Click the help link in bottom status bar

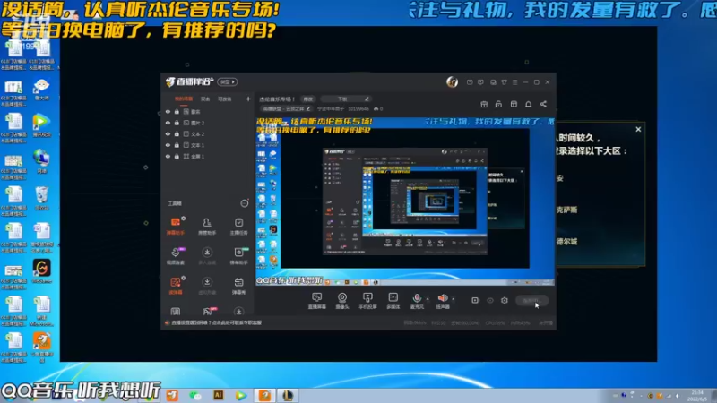tap(216, 322)
